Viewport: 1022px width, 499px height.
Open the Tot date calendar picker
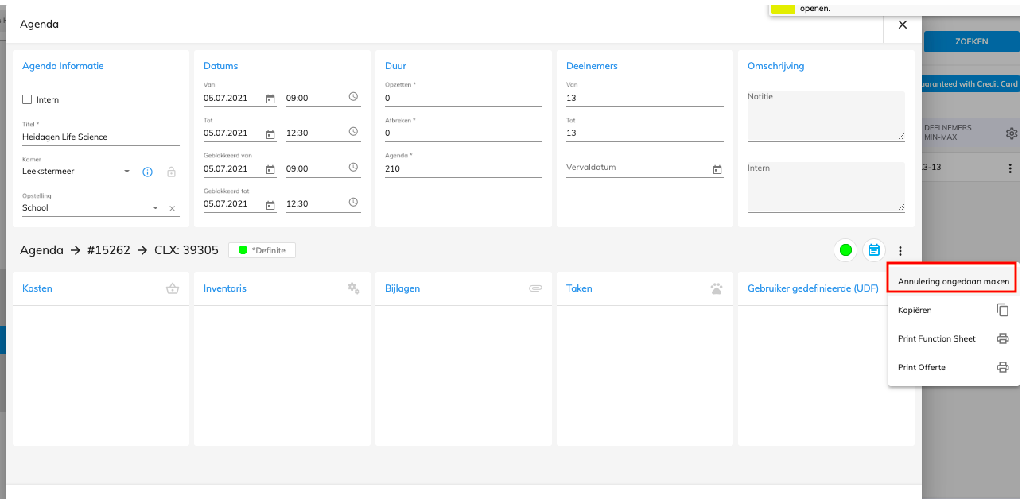click(270, 133)
